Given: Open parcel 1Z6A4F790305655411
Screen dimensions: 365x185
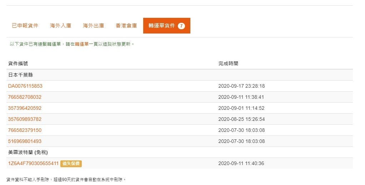Looking at the screenshot, I should (33, 163).
